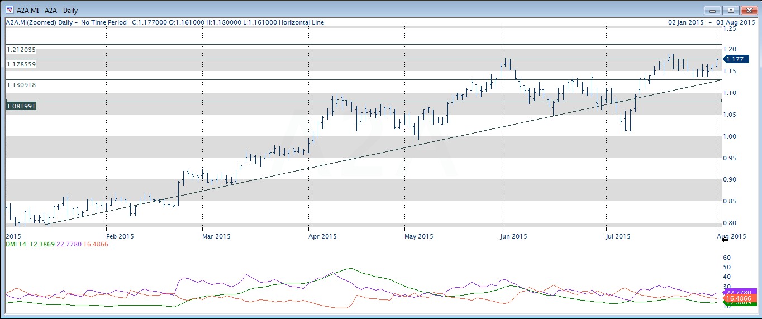Image resolution: width=762 pixels, height=319 pixels.
Task: Click the 1.178559 horizontal line label
Action: tap(21, 64)
